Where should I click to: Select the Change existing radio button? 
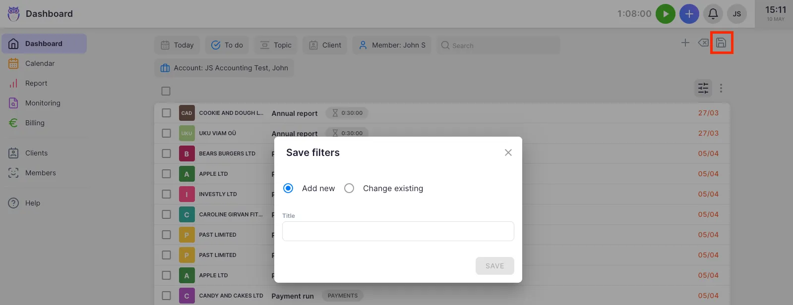pos(349,188)
